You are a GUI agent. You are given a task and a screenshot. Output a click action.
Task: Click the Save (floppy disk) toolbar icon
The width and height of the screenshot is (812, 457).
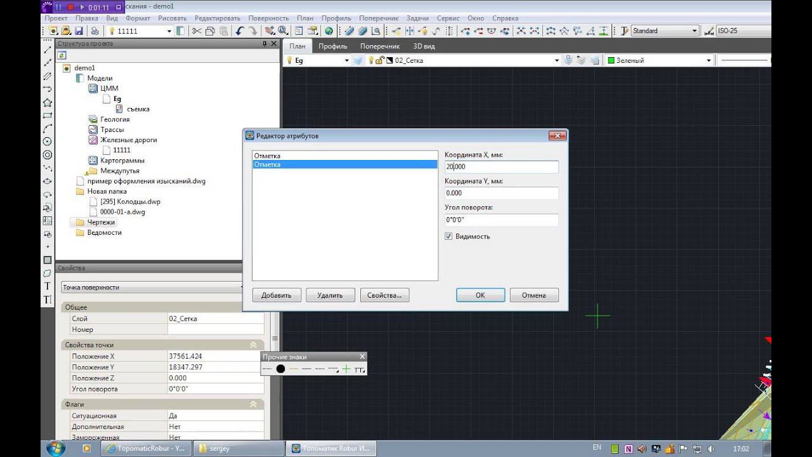click(x=79, y=31)
